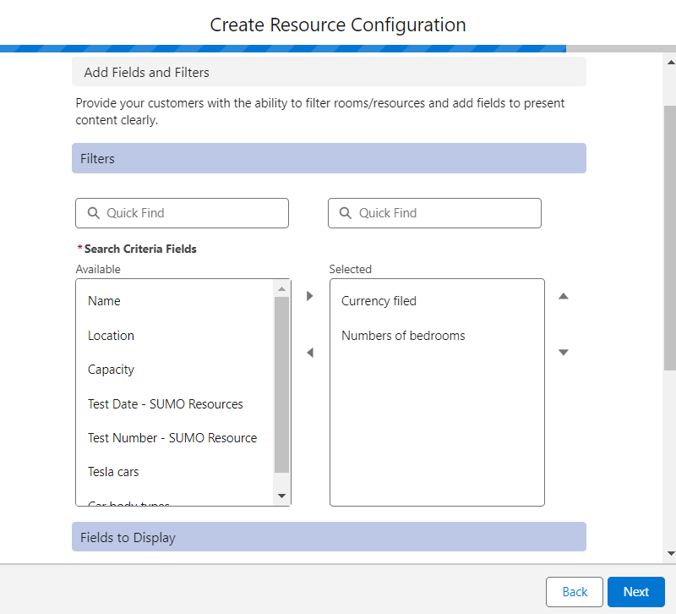This screenshot has height=614, width=676.
Task: Click the Fields to Display section header
Action: click(x=329, y=537)
